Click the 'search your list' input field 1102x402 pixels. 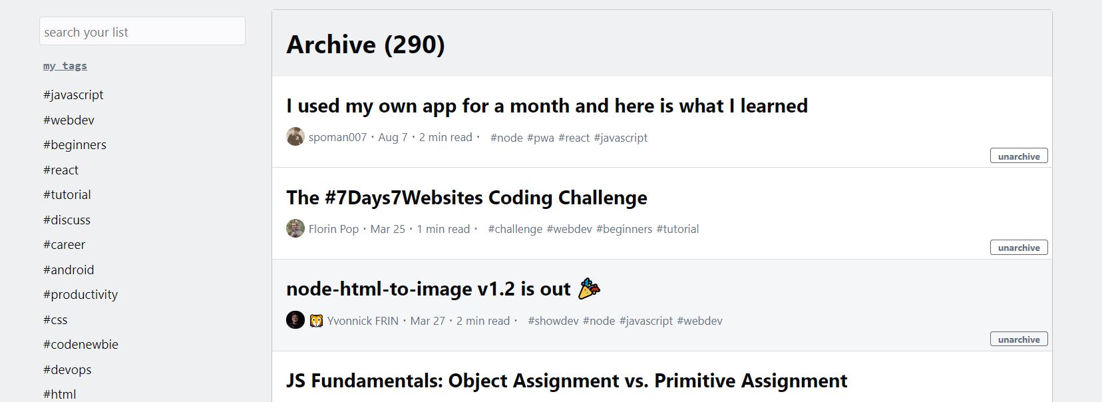[142, 31]
